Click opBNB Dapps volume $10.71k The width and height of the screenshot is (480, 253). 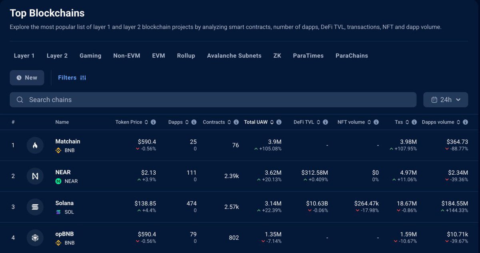[x=458, y=234]
